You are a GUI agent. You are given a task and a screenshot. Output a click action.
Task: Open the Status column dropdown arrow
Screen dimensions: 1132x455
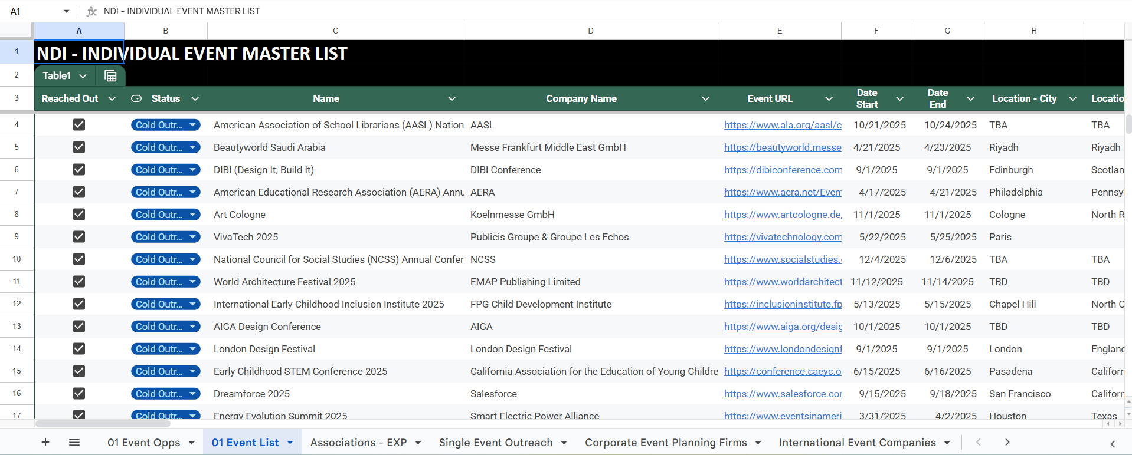click(195, 99)
